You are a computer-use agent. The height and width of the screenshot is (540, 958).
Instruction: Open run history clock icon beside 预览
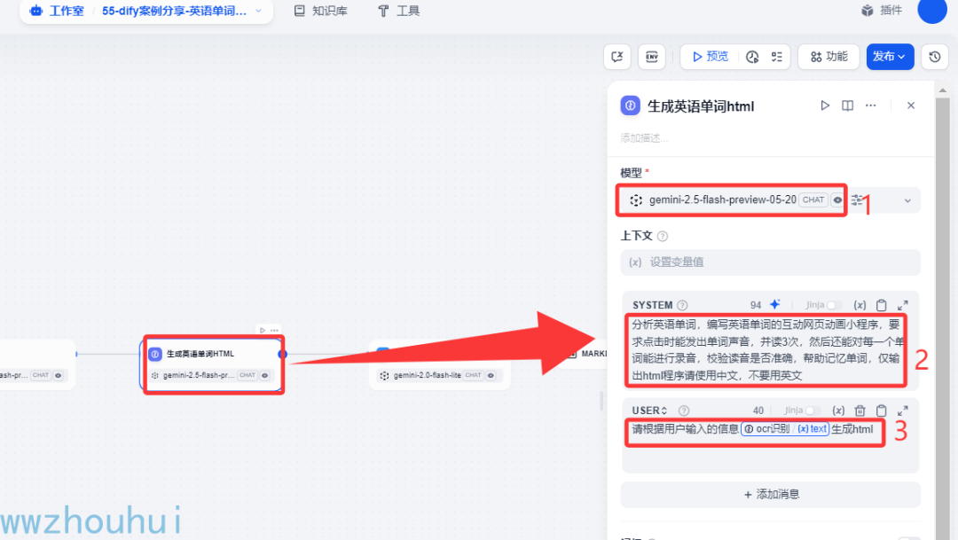pos(752,57)
